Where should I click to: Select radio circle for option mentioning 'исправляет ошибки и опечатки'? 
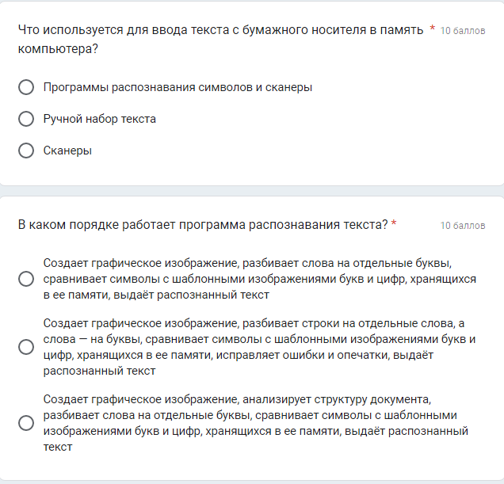coord(26,347)
